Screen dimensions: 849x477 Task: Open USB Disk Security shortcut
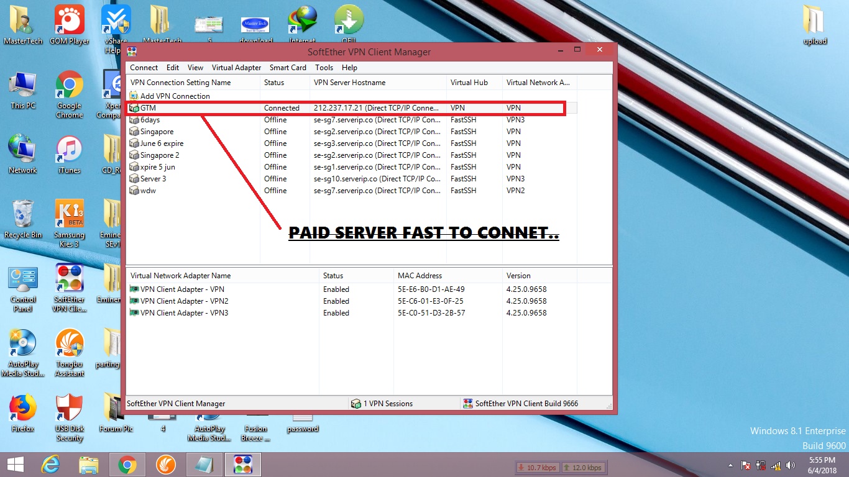point(70,417)
